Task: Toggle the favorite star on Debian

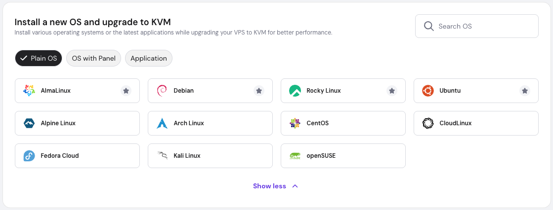Action: click(259, 91)
